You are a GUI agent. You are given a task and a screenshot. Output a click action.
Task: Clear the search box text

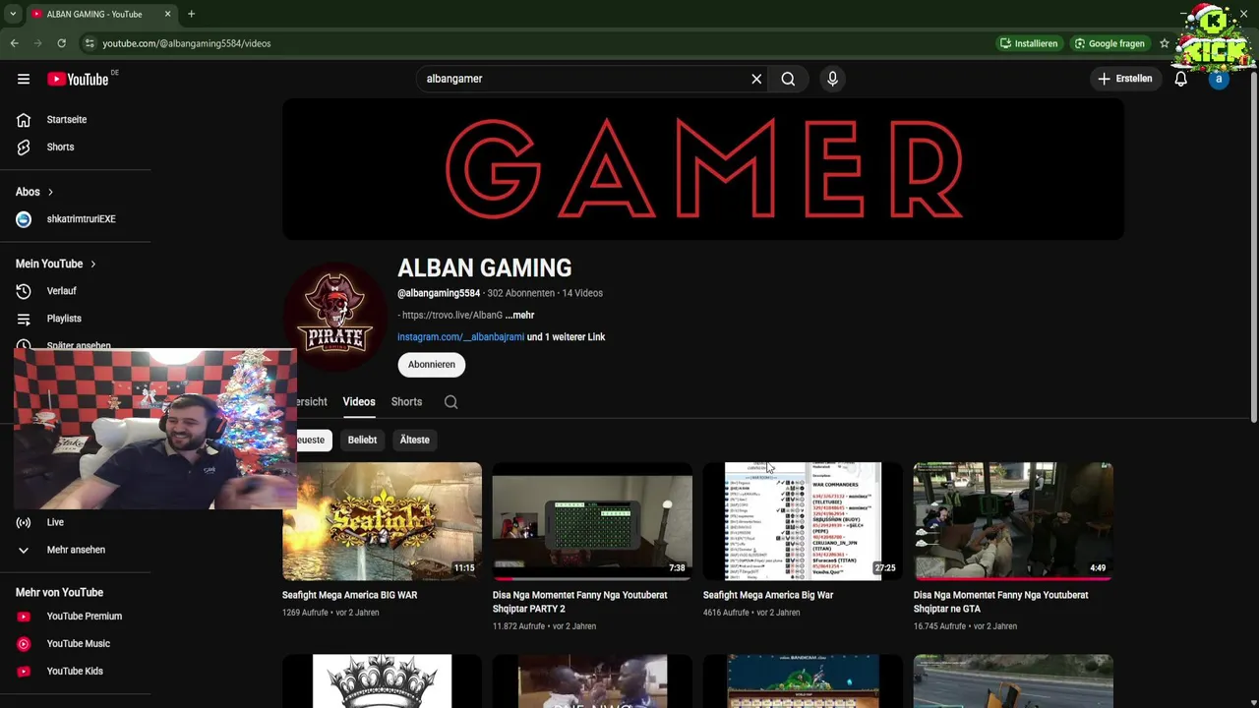tap(756, 79)
